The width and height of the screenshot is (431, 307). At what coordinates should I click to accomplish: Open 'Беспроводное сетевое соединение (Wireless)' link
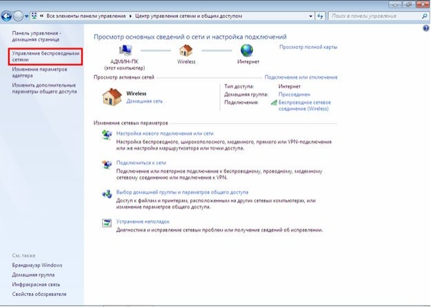pos(305,106)
